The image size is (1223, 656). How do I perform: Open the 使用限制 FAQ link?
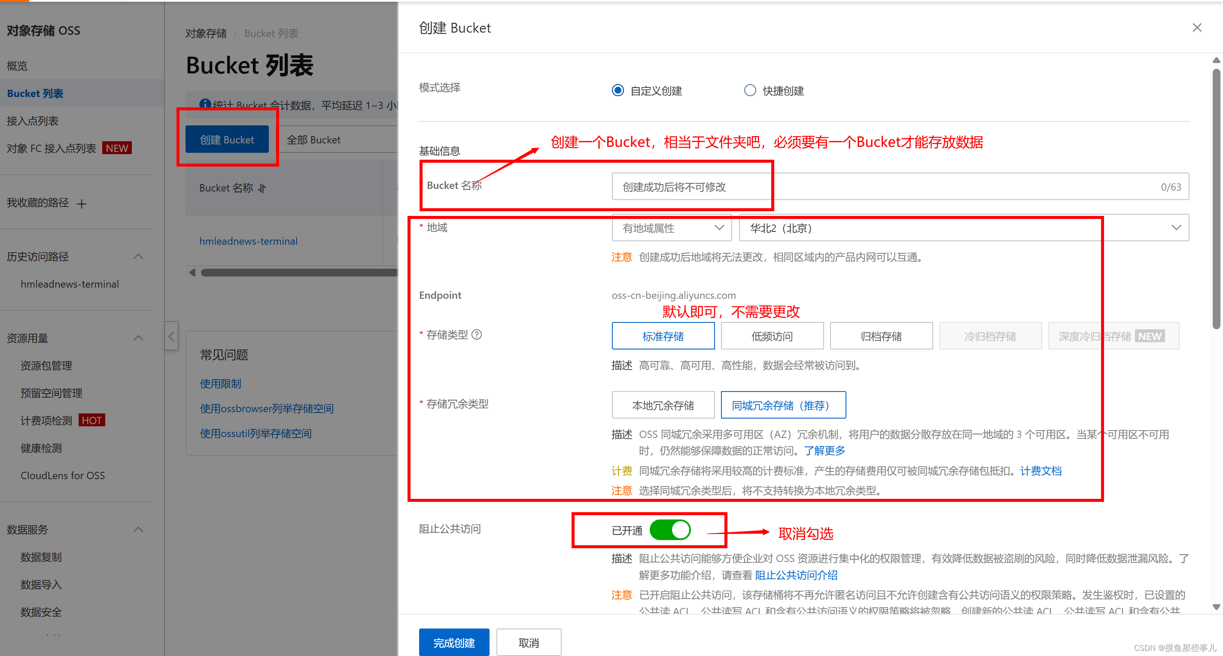click(x=220, y=383)
